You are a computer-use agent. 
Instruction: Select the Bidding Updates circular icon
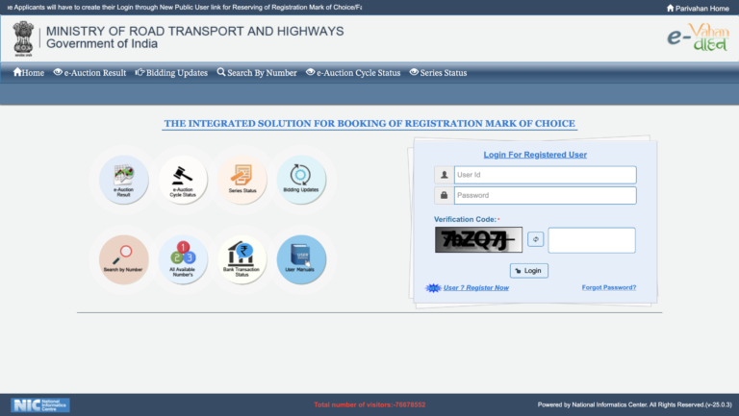click(x=301, y=180)
